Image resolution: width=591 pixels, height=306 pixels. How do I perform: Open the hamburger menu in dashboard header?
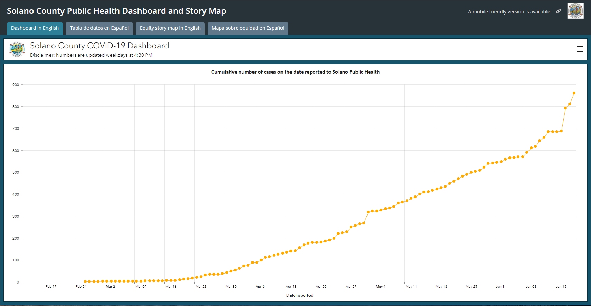[x=580, y=49]
